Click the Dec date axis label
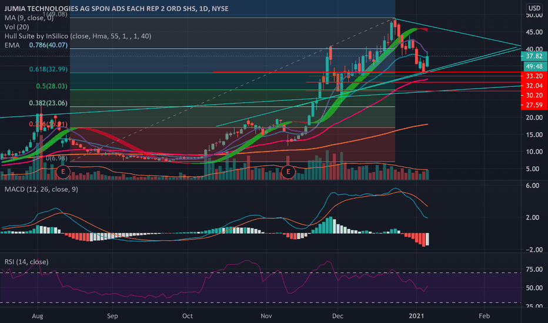The image size is (548, 323). pyautogui.click(x=338, y=316)
